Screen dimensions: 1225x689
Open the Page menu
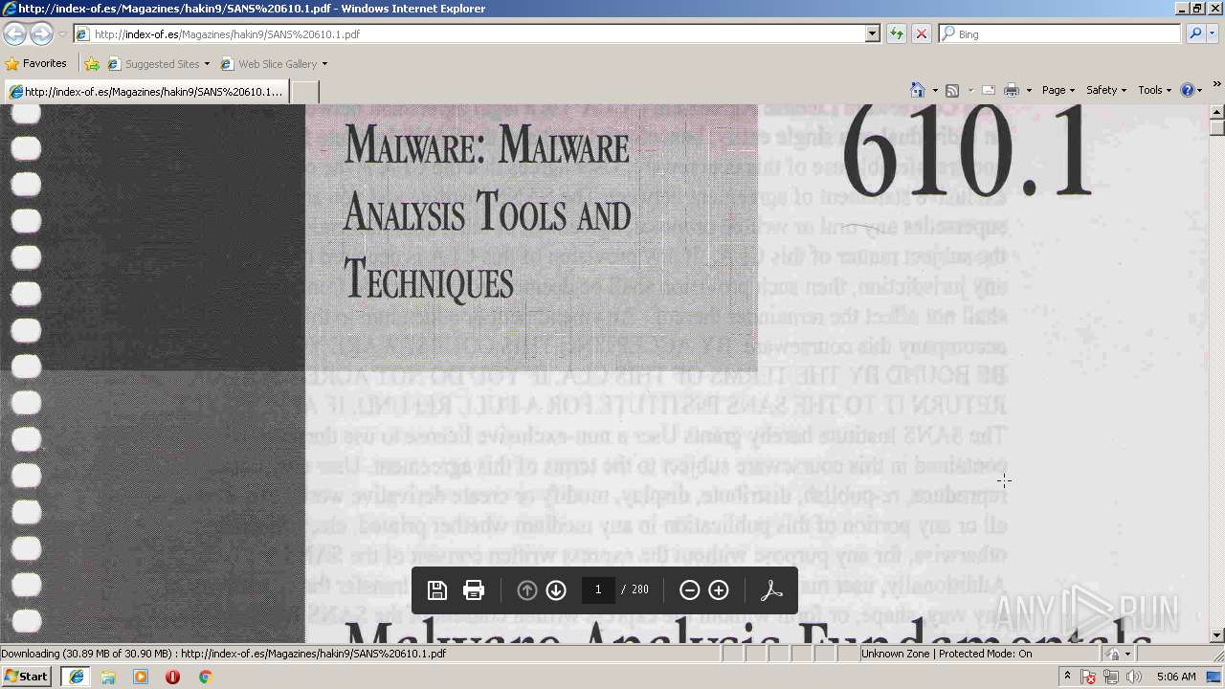(1058, 90)
